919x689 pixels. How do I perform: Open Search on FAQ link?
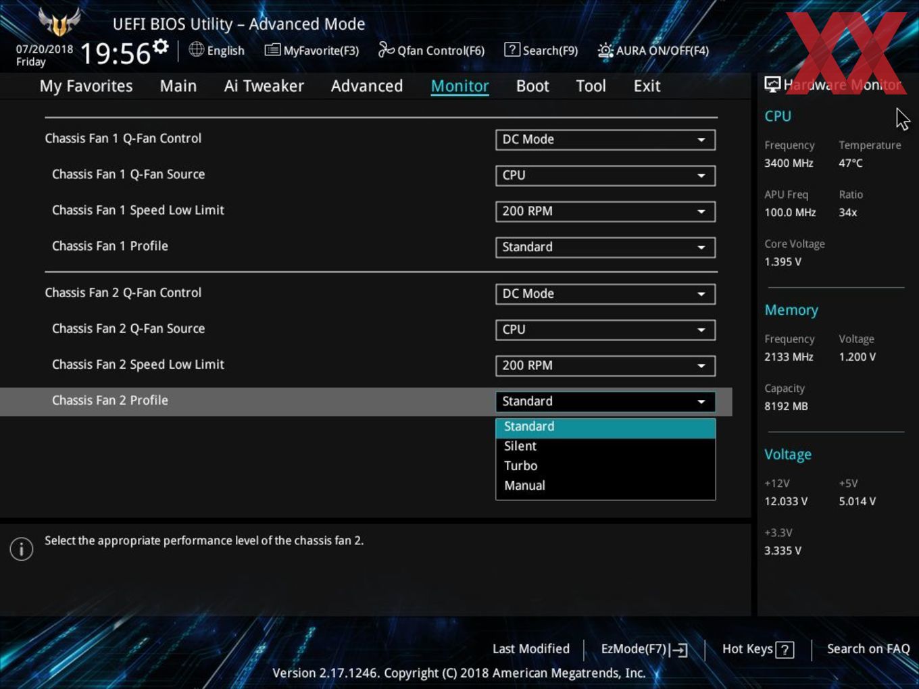point(868,648)
